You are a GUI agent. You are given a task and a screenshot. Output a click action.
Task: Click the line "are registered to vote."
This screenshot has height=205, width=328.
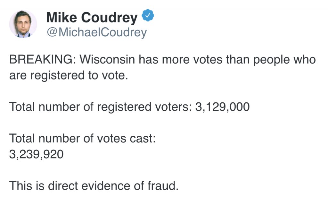(69, 76)
